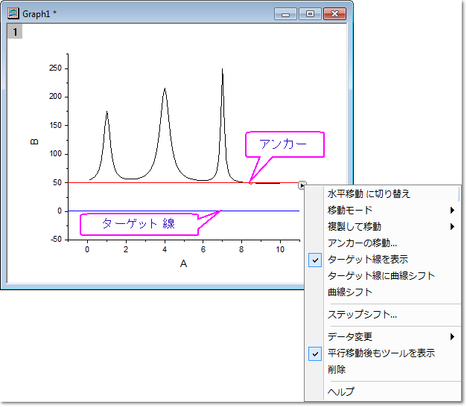Click the small arrow button on red line
This screenshot has width=467, height=407.
click(x=302, y=186)
